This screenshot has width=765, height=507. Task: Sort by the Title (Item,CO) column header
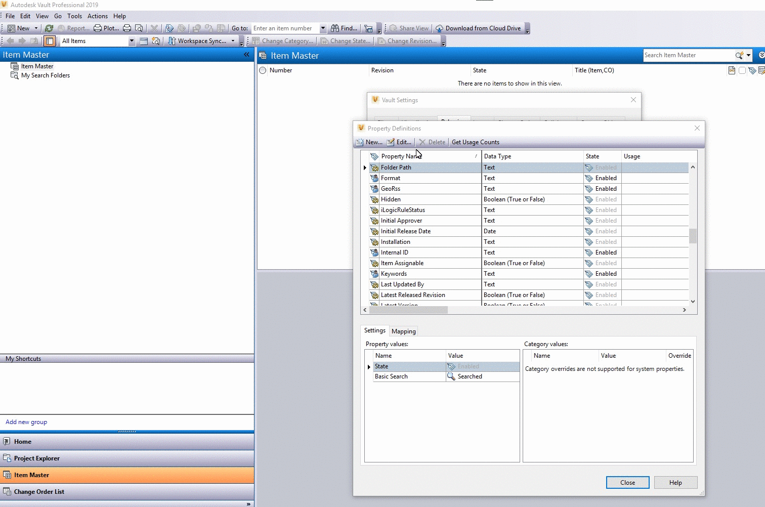click(x=650, y=70)
